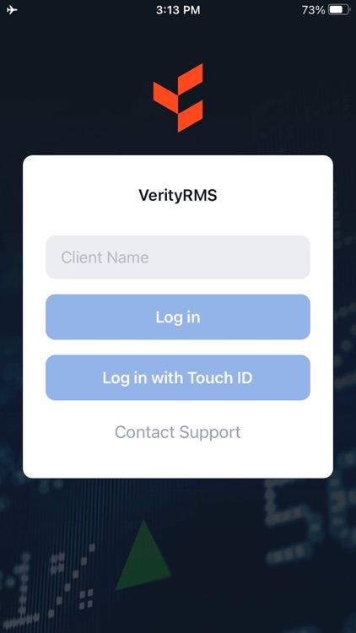Click the Log in button
This screenshot has width=356, height=633.
point(178,316)
